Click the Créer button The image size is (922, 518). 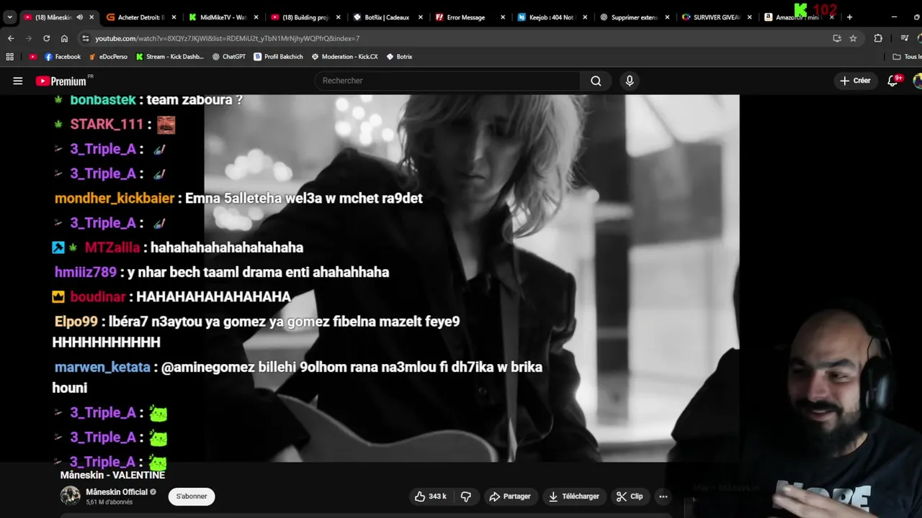pos(855,81)
